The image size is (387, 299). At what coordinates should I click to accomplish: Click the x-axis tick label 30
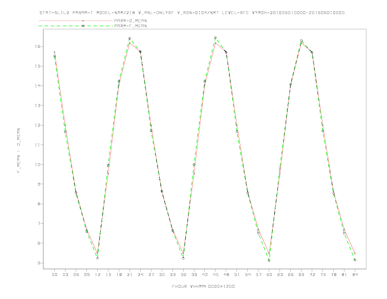[x=162, y=275]
